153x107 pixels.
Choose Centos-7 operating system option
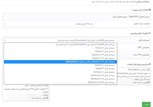(60, 48)
